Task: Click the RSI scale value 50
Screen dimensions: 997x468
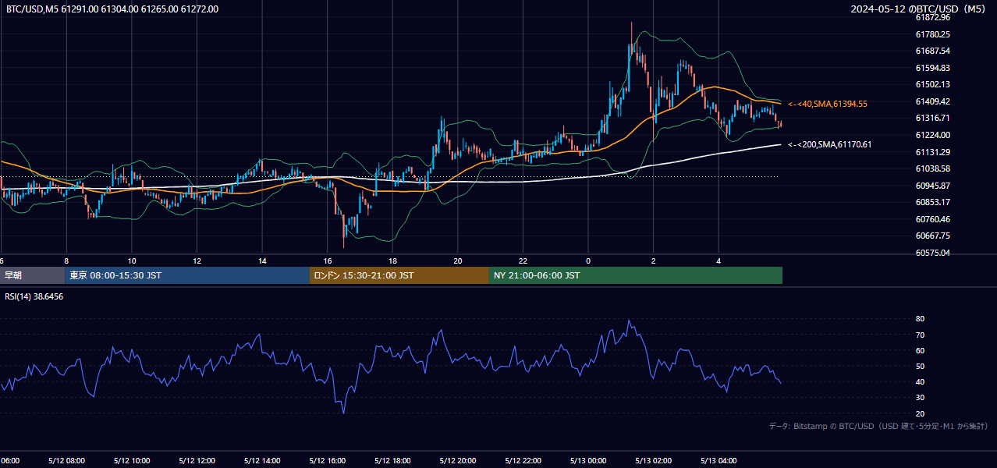Action: click(x=920, y=366)
